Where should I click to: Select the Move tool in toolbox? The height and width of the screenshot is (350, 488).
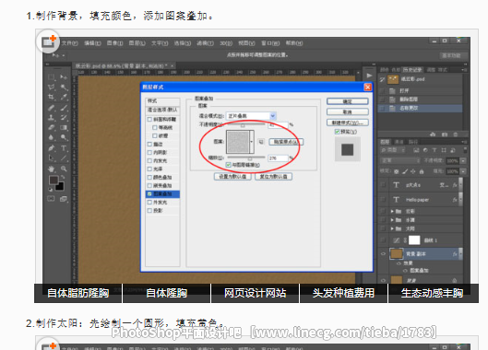click(x=64, y=77)
